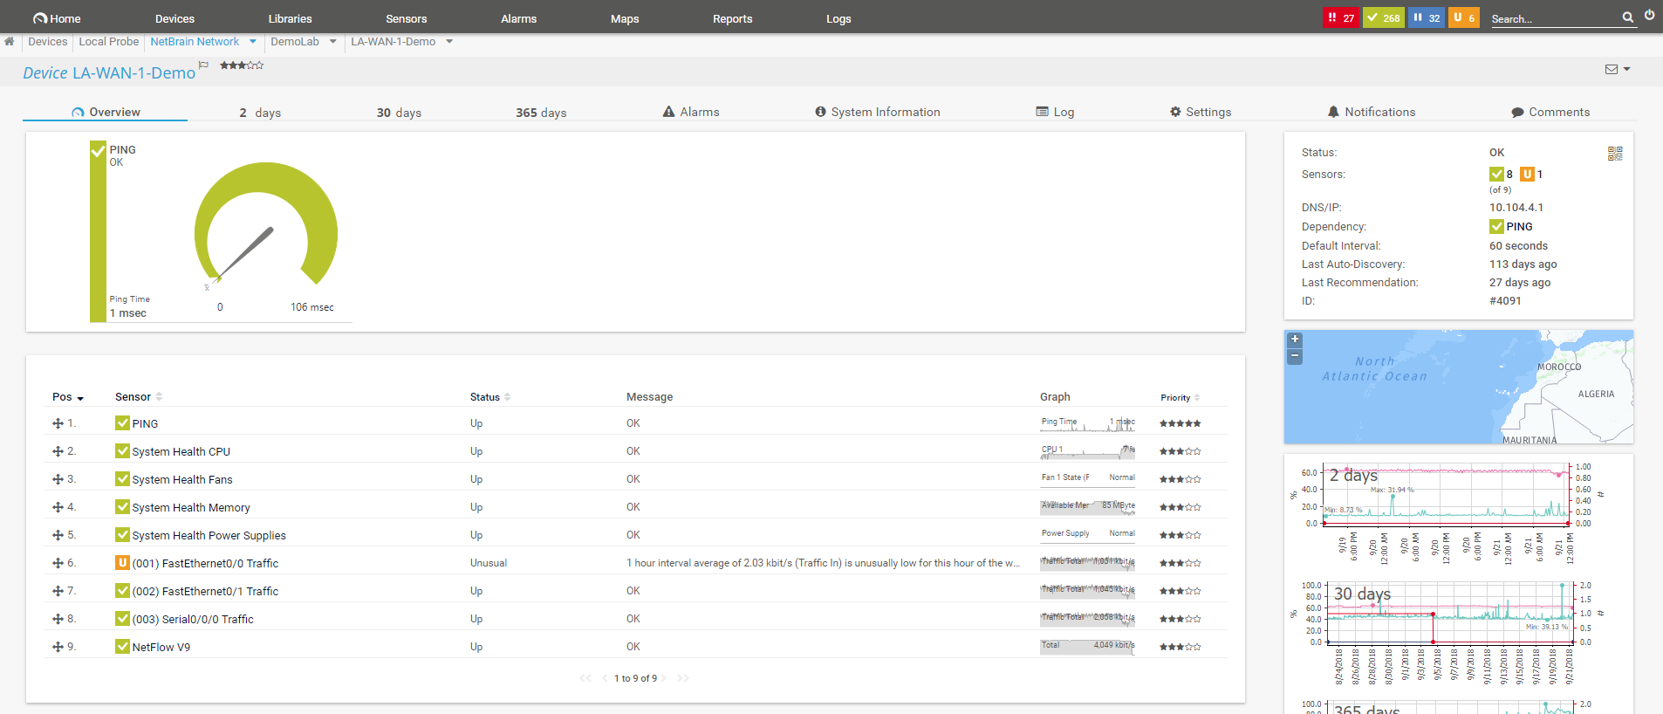
Task: Open the System Health CPU sensor link
Action: pos(181,451)
